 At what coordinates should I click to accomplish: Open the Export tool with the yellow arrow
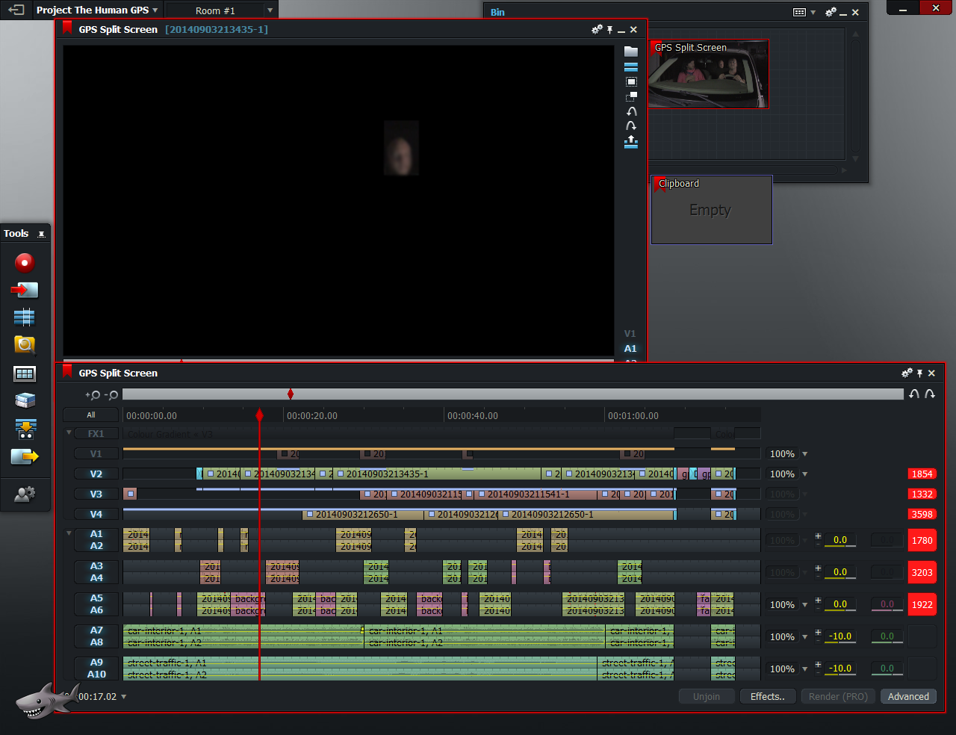coord(25,456)
